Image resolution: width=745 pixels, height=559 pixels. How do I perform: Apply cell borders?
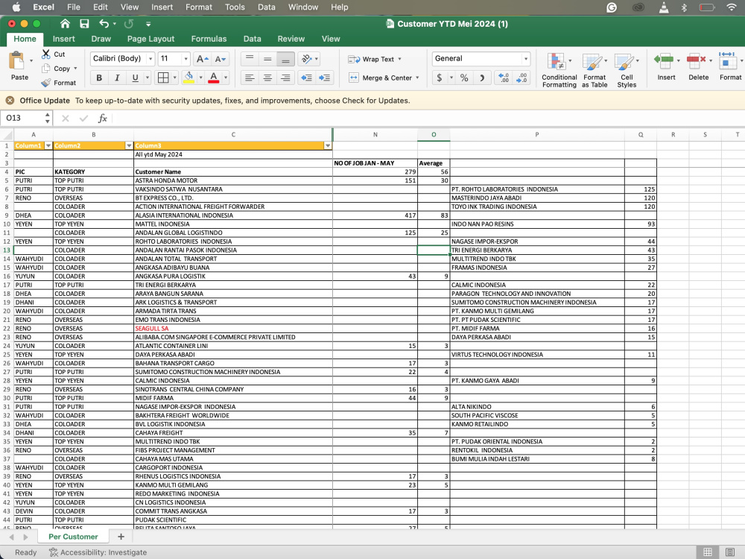pos(163,78)
